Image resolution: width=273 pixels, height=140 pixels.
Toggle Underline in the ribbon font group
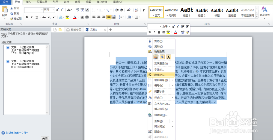click(36, 17)
